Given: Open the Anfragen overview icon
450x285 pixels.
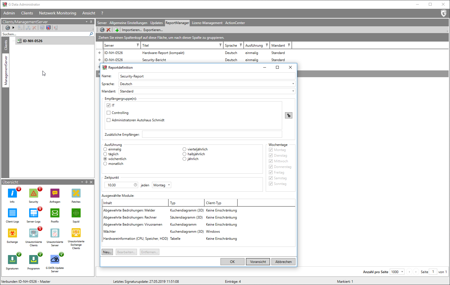Looking at the screenshot, I should 55,193.
